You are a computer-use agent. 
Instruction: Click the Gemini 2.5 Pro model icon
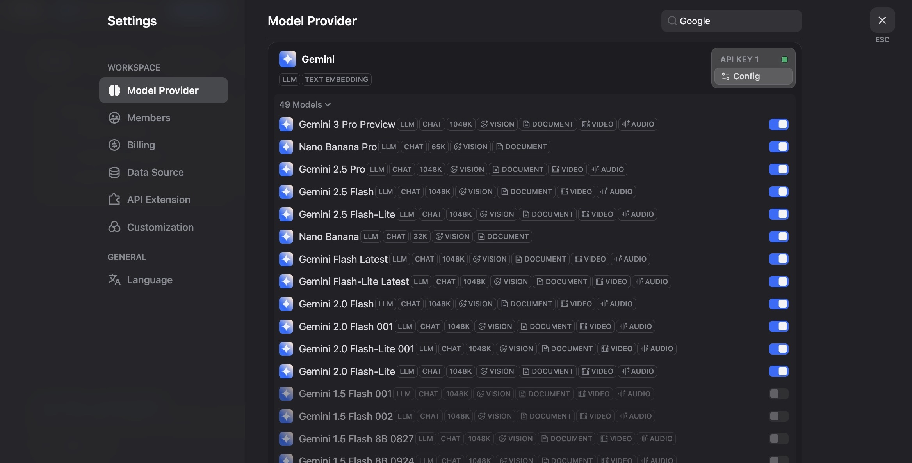coord(286,169)
